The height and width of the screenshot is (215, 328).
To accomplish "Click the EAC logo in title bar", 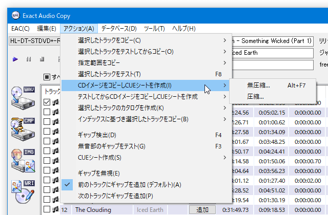I will tap(15, 16).
